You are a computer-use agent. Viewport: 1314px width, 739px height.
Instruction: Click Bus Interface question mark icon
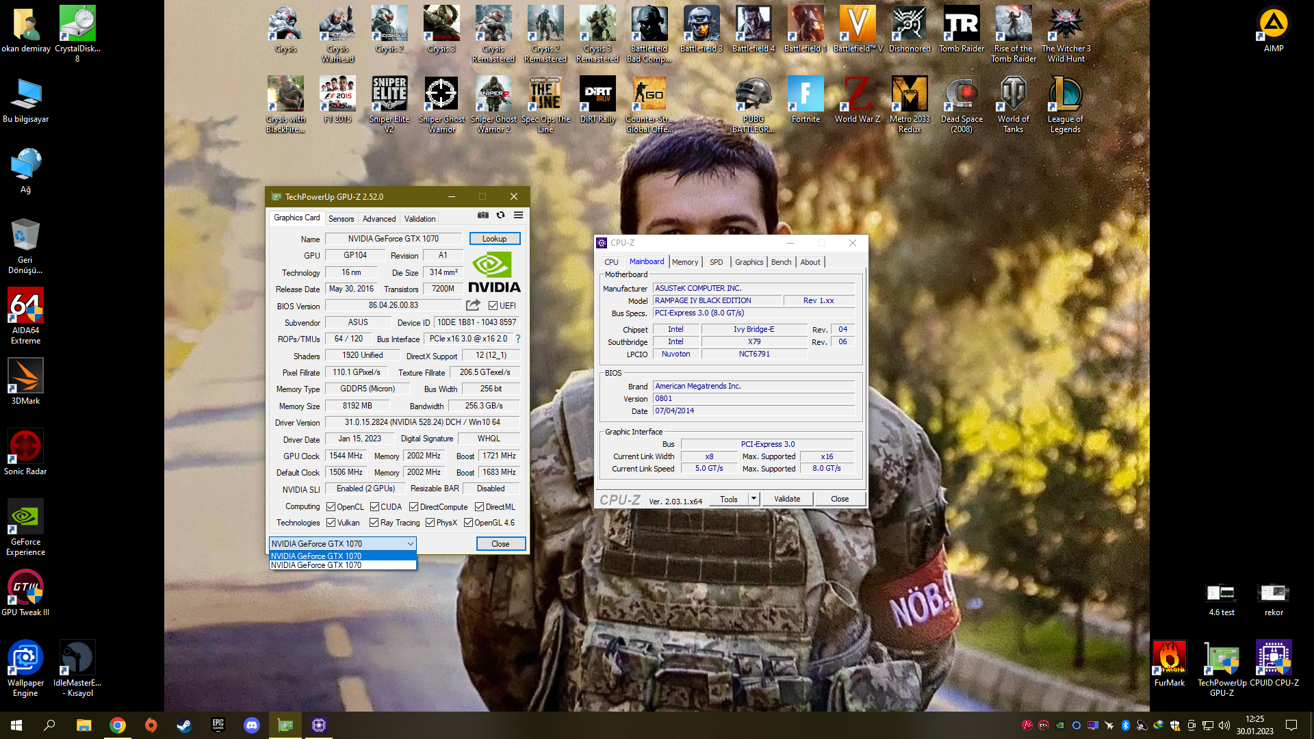click(x=518, y=339)
